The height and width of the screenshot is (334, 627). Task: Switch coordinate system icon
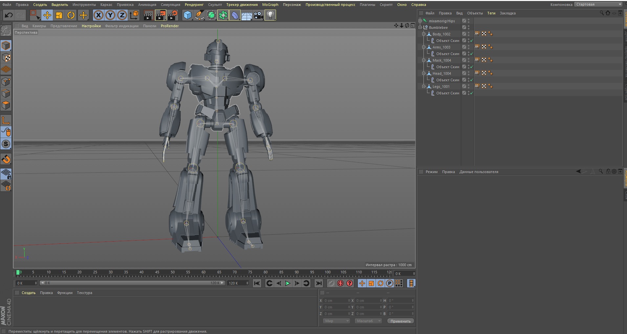tap(134, 15)
